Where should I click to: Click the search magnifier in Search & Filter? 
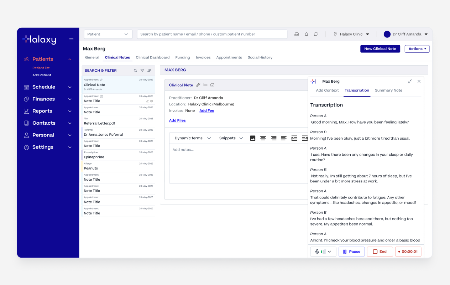tap(135, 71)
